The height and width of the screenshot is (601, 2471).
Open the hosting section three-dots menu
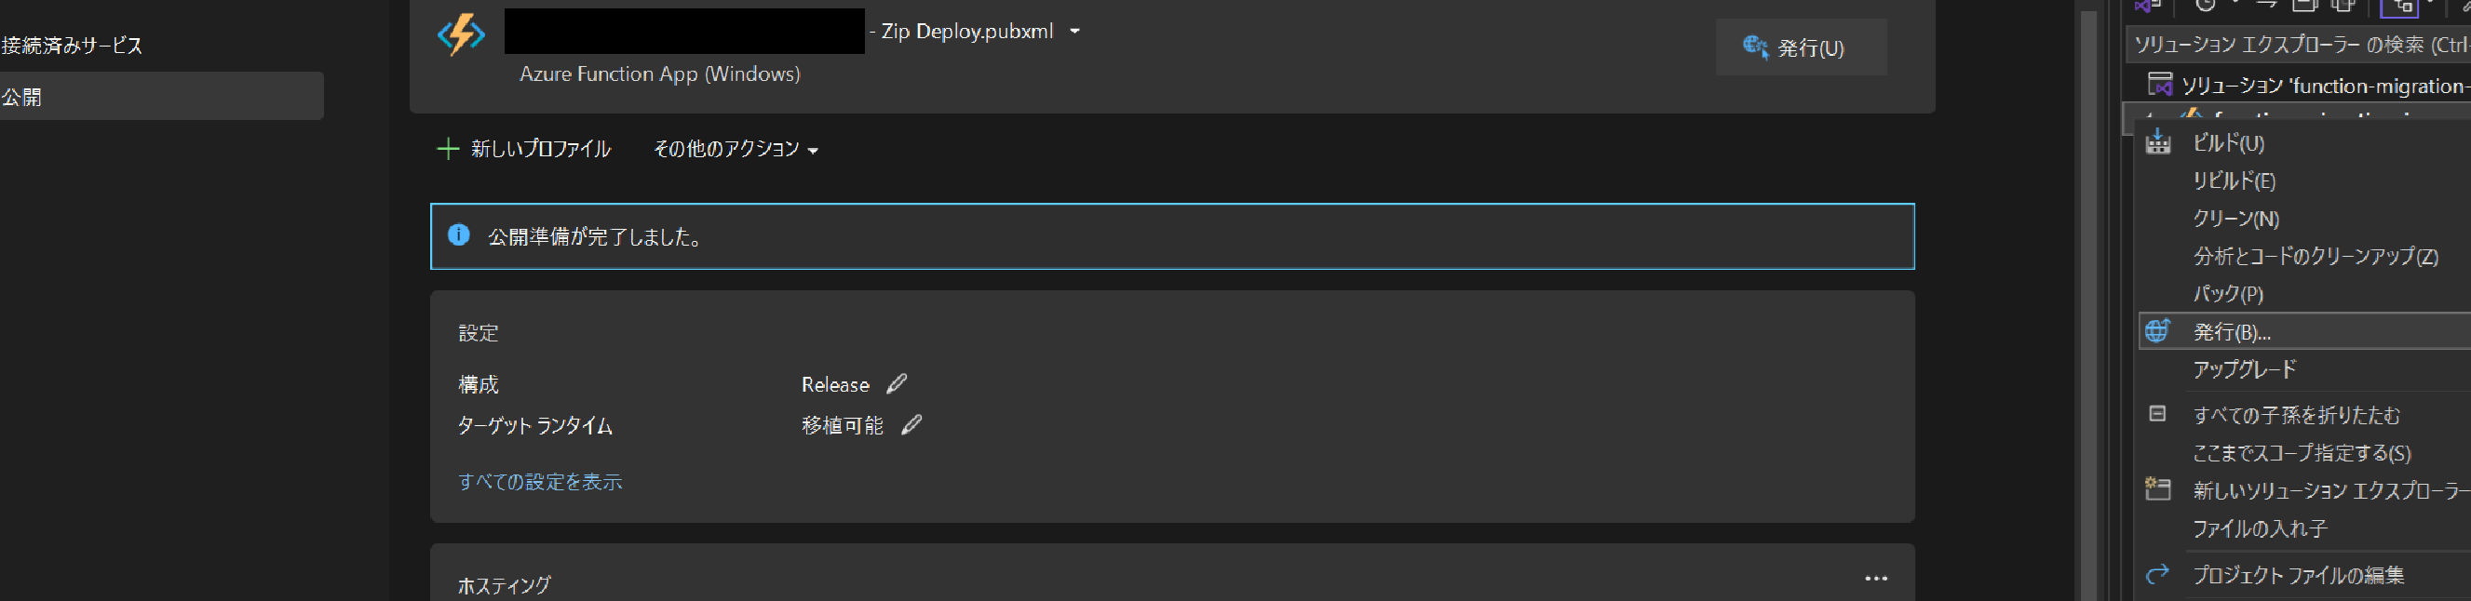point(1875,579)
